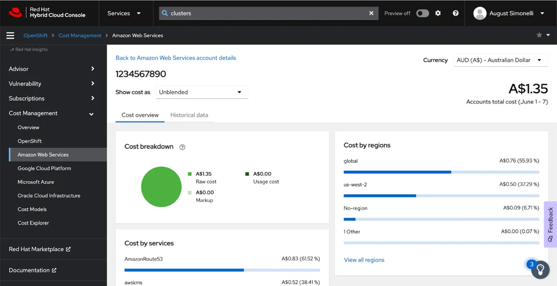Click the green cost breakdown pie chart
The image size is (557, 286).
161,186
